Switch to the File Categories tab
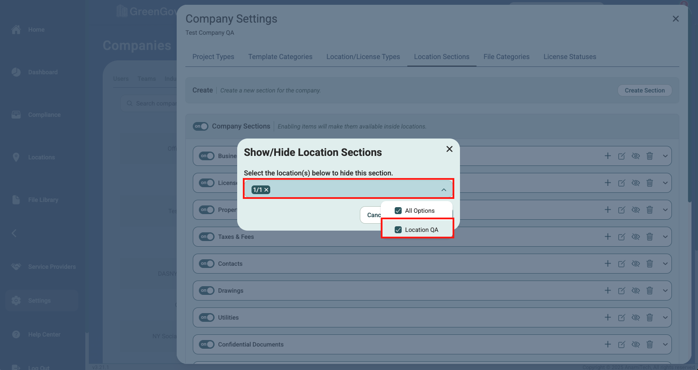The height and width of the screenshot is (370, 698). click(506, 57)
